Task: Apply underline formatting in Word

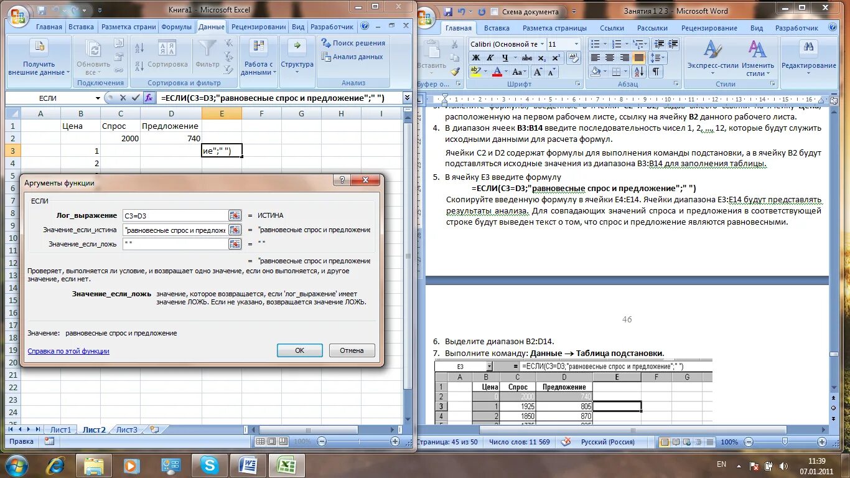Action: point(506,58)
